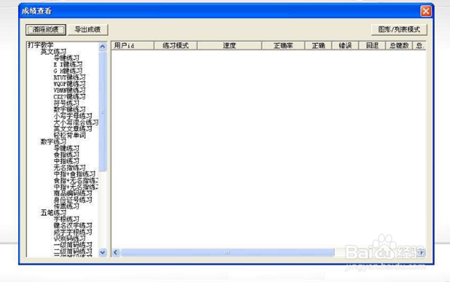Select 小写字母练习 tree item
Viewport: 450px width, 282px height.
click(x=73, y=116)
